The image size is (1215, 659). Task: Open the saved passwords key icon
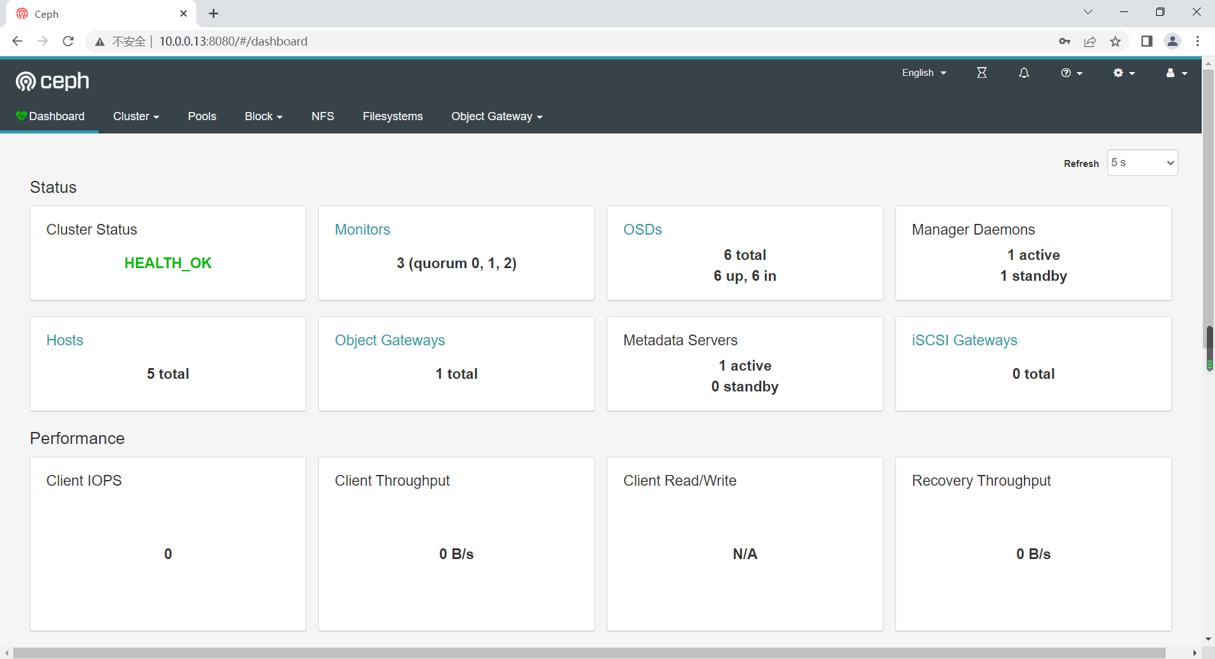click(1064, 41)
